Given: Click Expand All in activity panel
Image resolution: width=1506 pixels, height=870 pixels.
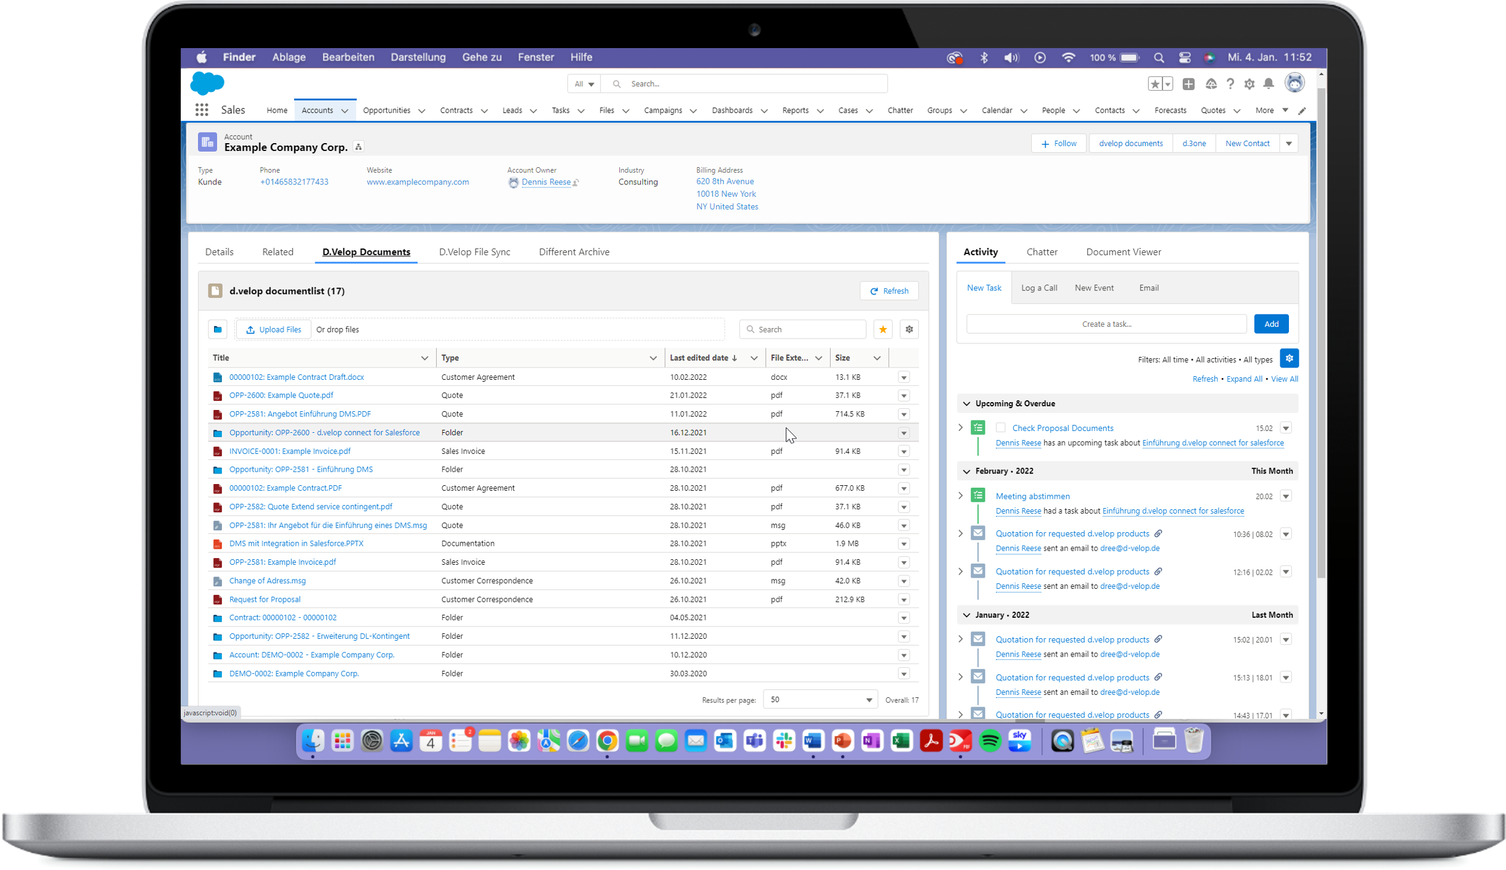Looking at the screenshot, I should pos(1244,379).
